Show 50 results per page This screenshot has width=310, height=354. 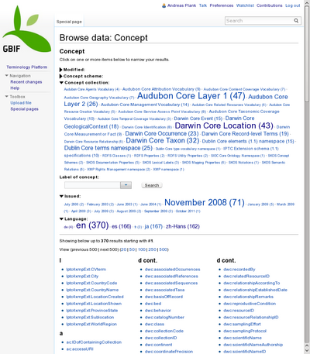pyautogui.click(x=132, y=249)
